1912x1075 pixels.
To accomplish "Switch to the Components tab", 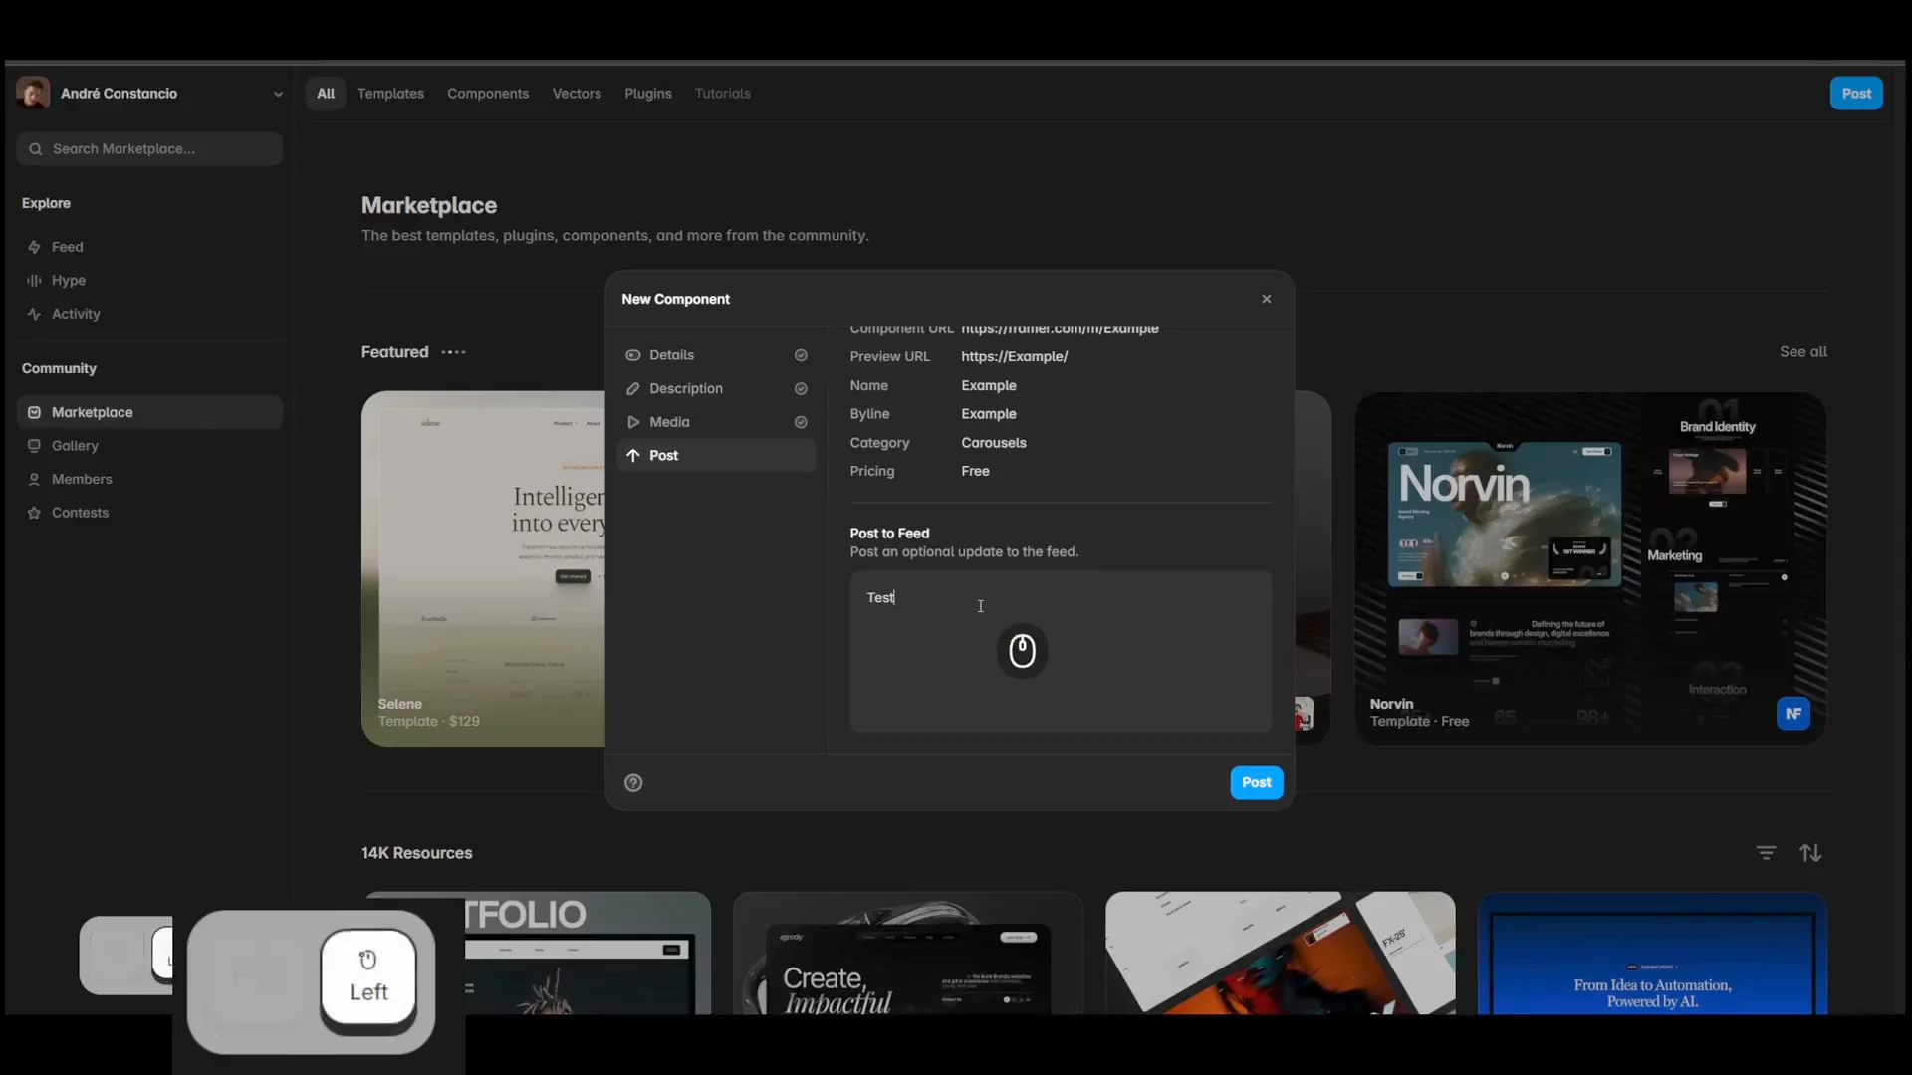I will [488, 94].
